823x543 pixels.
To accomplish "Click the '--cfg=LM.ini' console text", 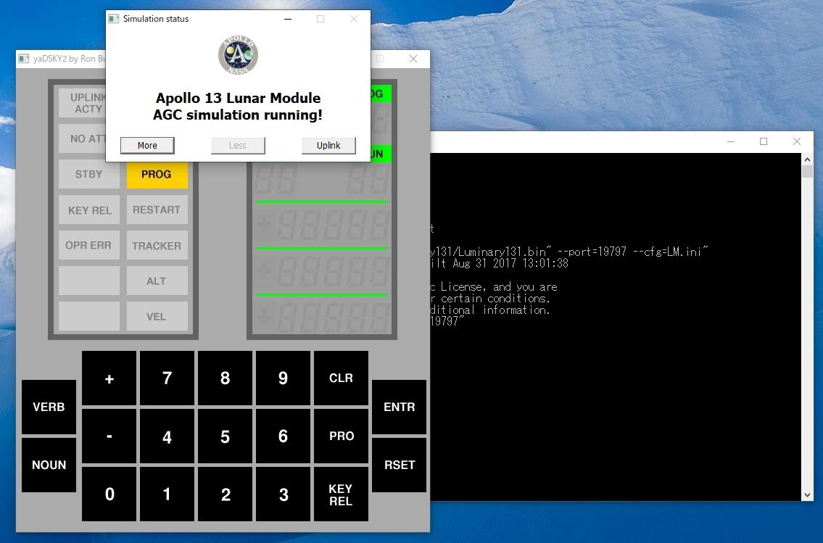I will 670,252.
